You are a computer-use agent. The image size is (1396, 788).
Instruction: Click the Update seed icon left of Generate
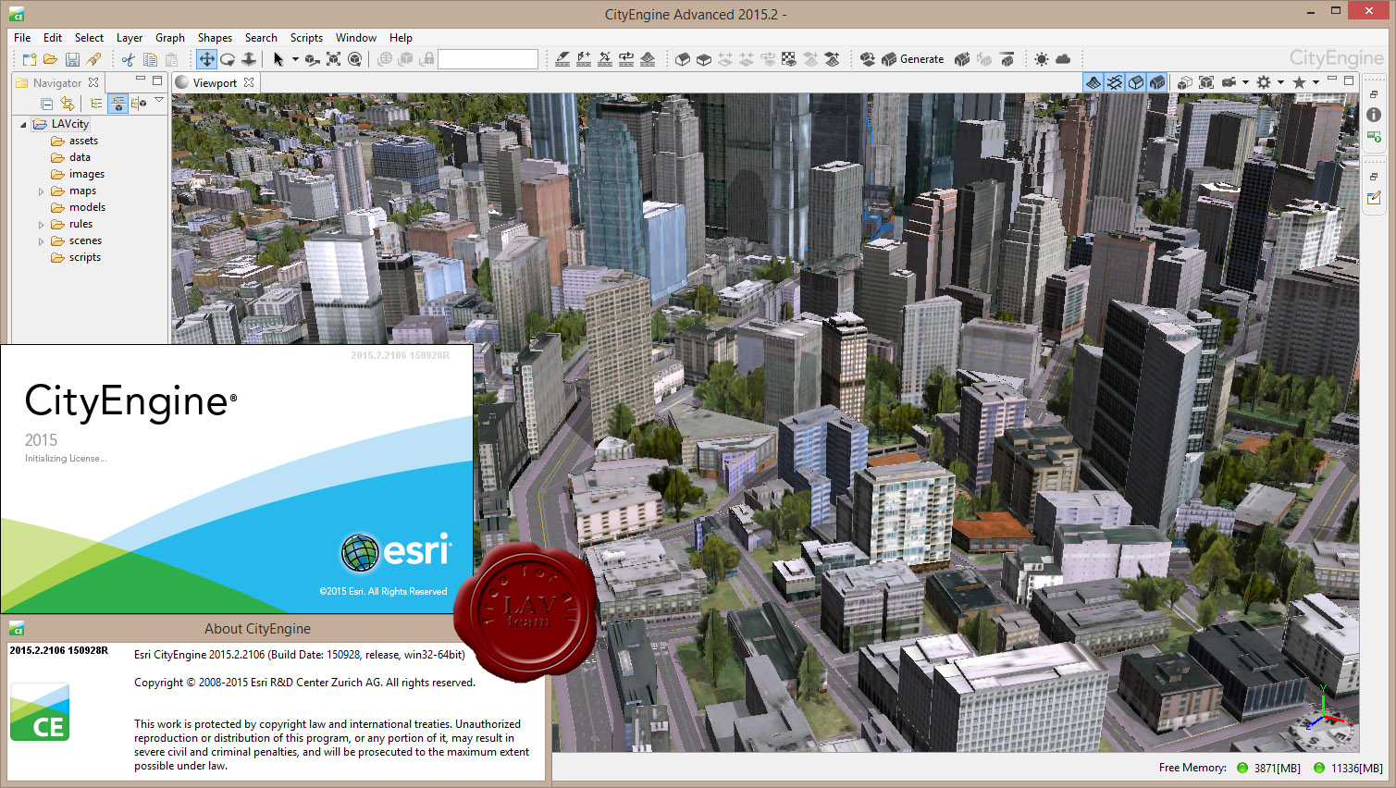(868, 59)
